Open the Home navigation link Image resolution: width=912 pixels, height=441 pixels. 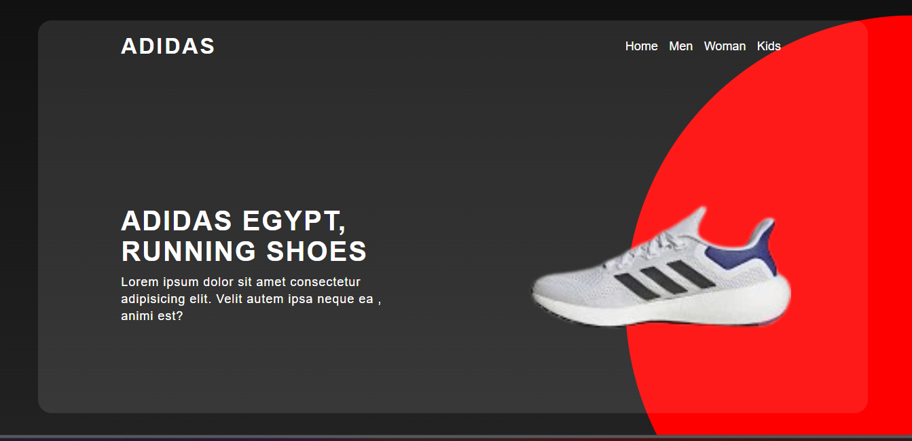tap(641, 46)
